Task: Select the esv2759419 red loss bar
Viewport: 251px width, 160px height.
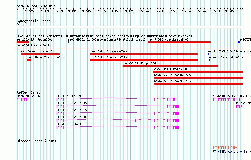Action: (23, 42)
